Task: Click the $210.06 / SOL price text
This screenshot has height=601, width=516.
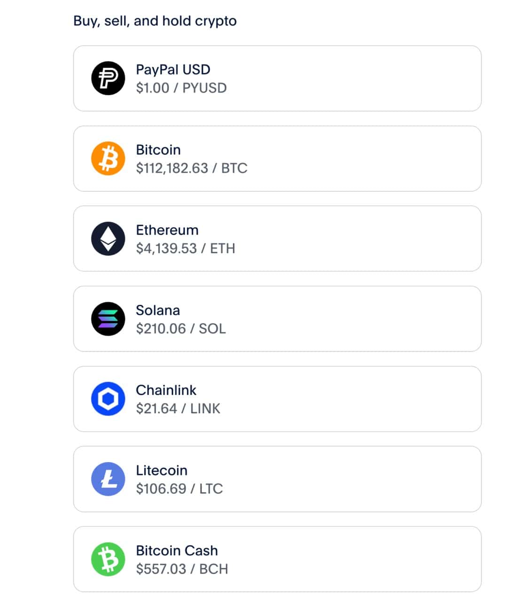Action: pos(181,329)
